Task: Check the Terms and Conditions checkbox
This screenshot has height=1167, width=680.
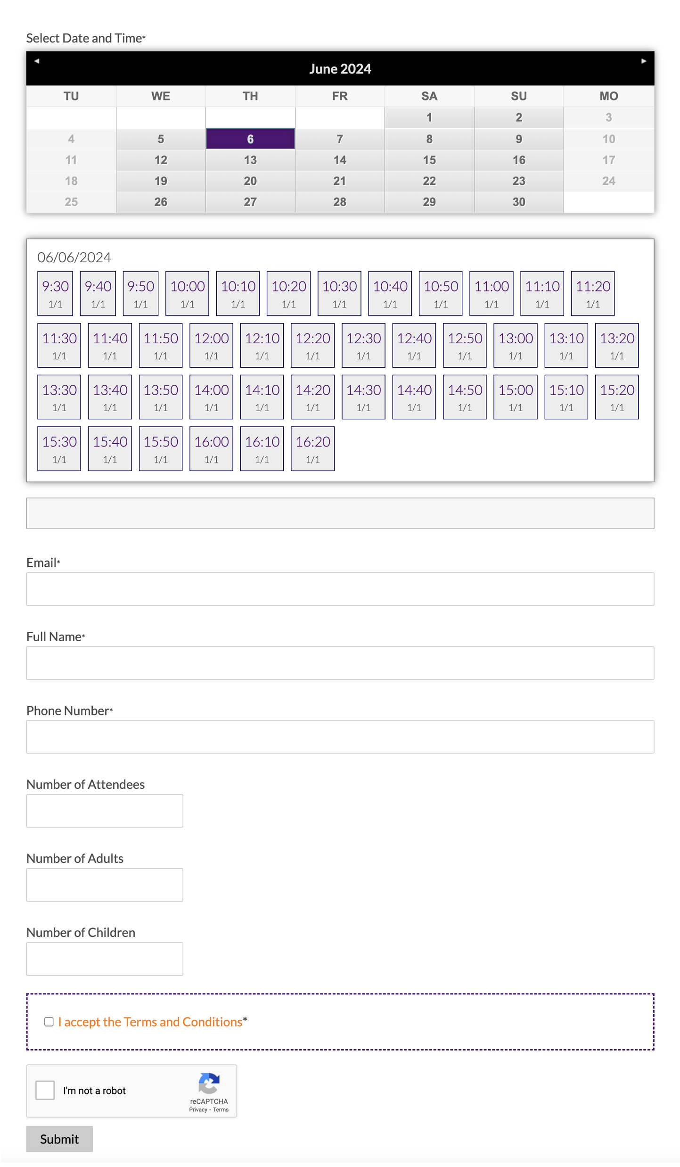Action: (49, 1021)
